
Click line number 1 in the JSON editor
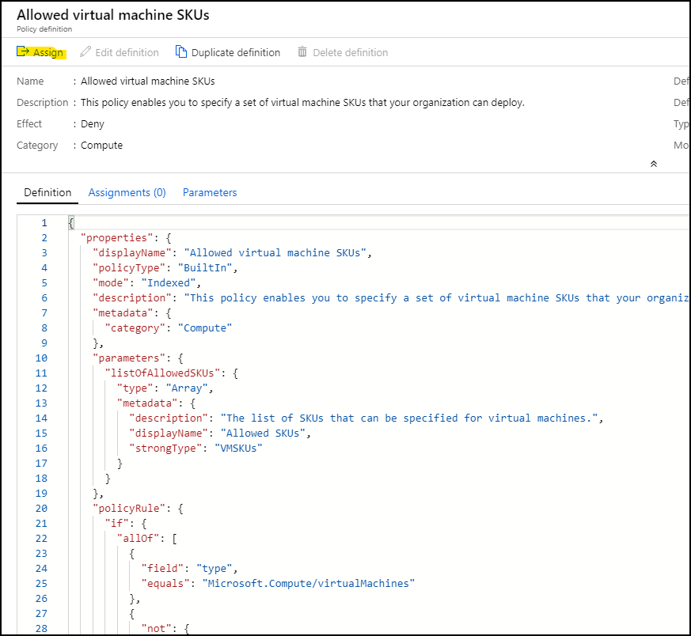pyautogui.click(x=44, y=222)
